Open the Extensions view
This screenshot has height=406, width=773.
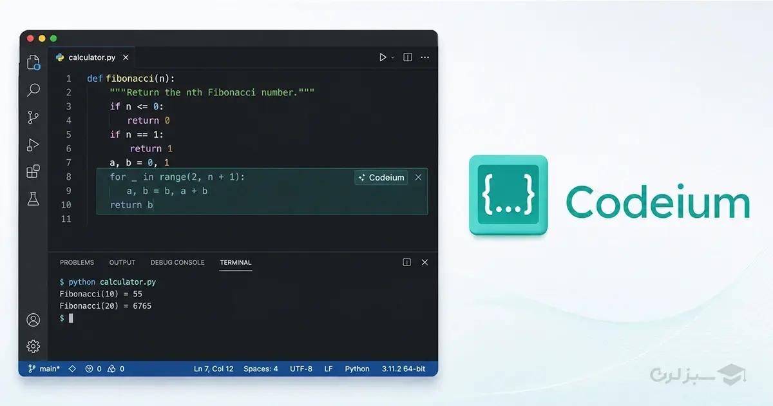click(x=33, y=171)
